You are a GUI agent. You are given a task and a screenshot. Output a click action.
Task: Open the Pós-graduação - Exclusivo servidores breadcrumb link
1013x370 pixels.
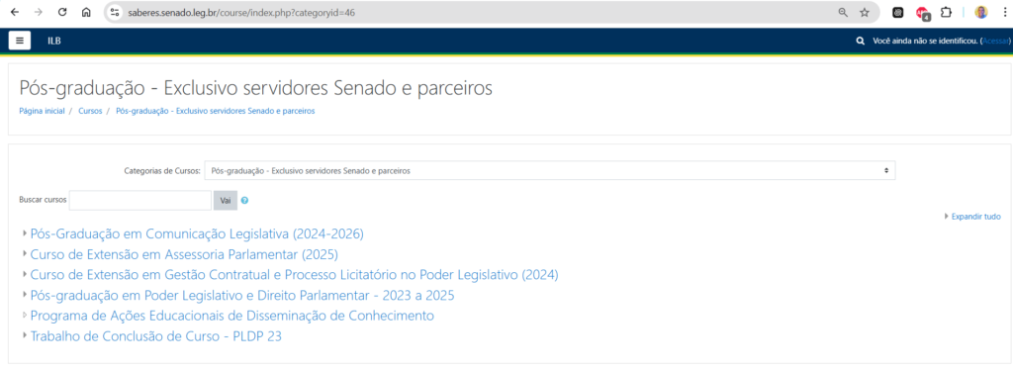click(215, 111)
